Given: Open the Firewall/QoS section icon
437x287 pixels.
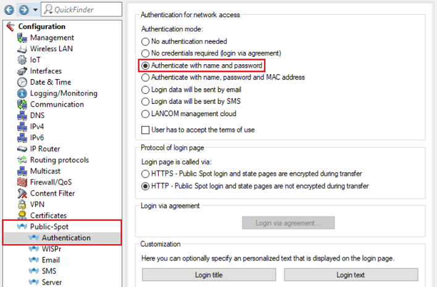Looking at the screenshot, I should (22, 182).
